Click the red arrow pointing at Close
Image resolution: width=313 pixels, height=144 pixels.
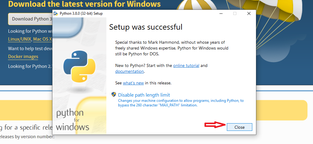[215, 125]
